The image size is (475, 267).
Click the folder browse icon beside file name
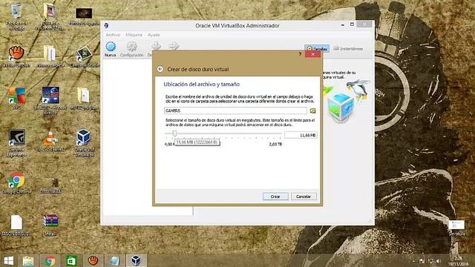312,111
